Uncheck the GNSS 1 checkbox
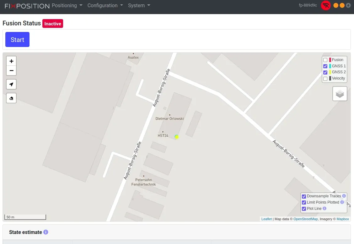354x244 pixels. pos(325,66)
